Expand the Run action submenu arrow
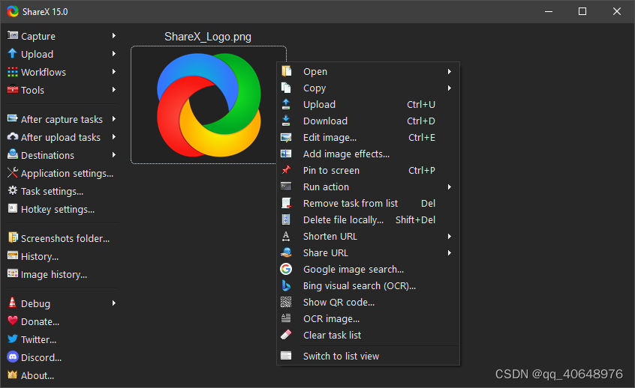 click(449, 187)
